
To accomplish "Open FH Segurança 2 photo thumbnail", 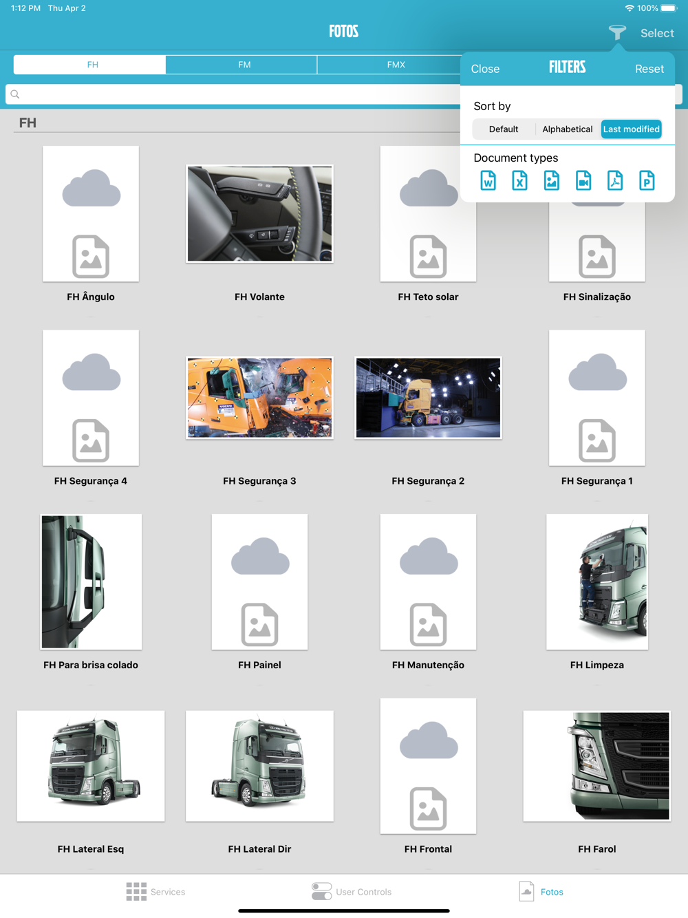I will click(428, 398).
